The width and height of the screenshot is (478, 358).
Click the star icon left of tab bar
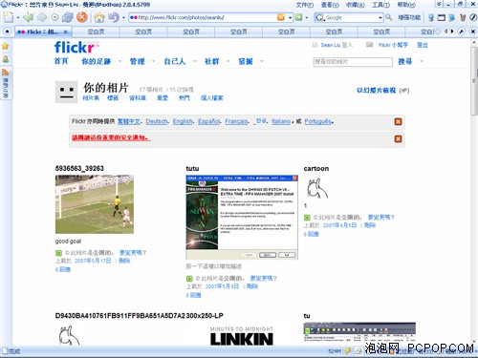coord(7,32)
